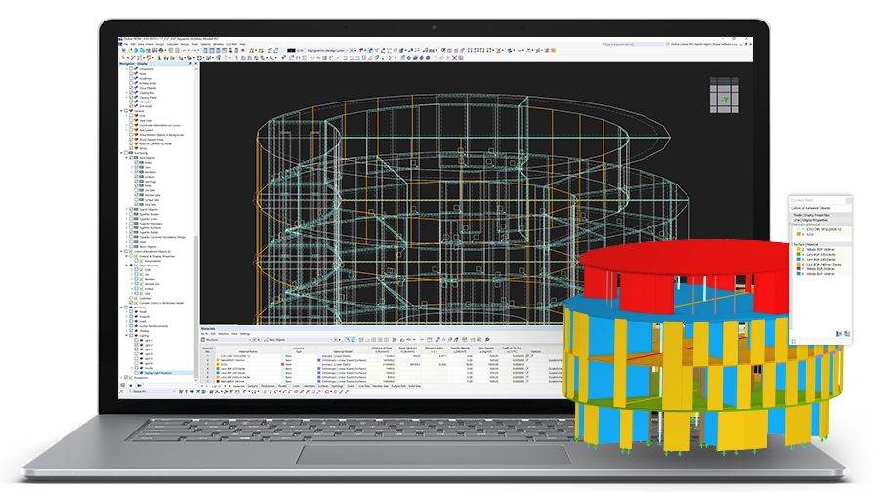Open the CAD-BIM menu

pyautogui.click(x=231, y=44)
